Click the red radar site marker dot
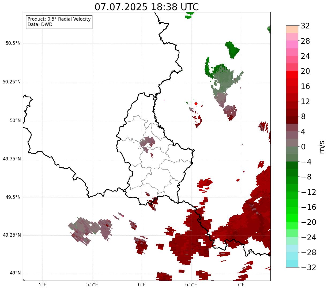The image size is (328, 290). pos(196,104)
